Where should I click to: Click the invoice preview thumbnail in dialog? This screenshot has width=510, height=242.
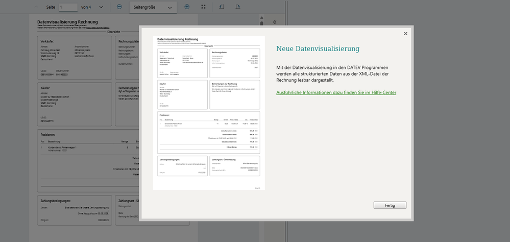click(x=209, y=113)
